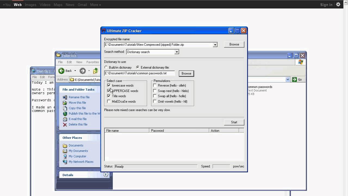Click the Publish this file globe icon
348x196 pixels.
pyautogui.click(x=65, y=114)
